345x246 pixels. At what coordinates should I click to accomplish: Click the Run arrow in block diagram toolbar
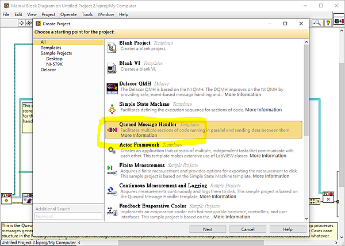[x=21, y=23]
